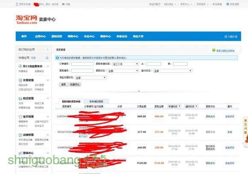The width and height of the screenshot is (248, 174).
Task: Click the 搜索 button
Action: tap(64, 84)
